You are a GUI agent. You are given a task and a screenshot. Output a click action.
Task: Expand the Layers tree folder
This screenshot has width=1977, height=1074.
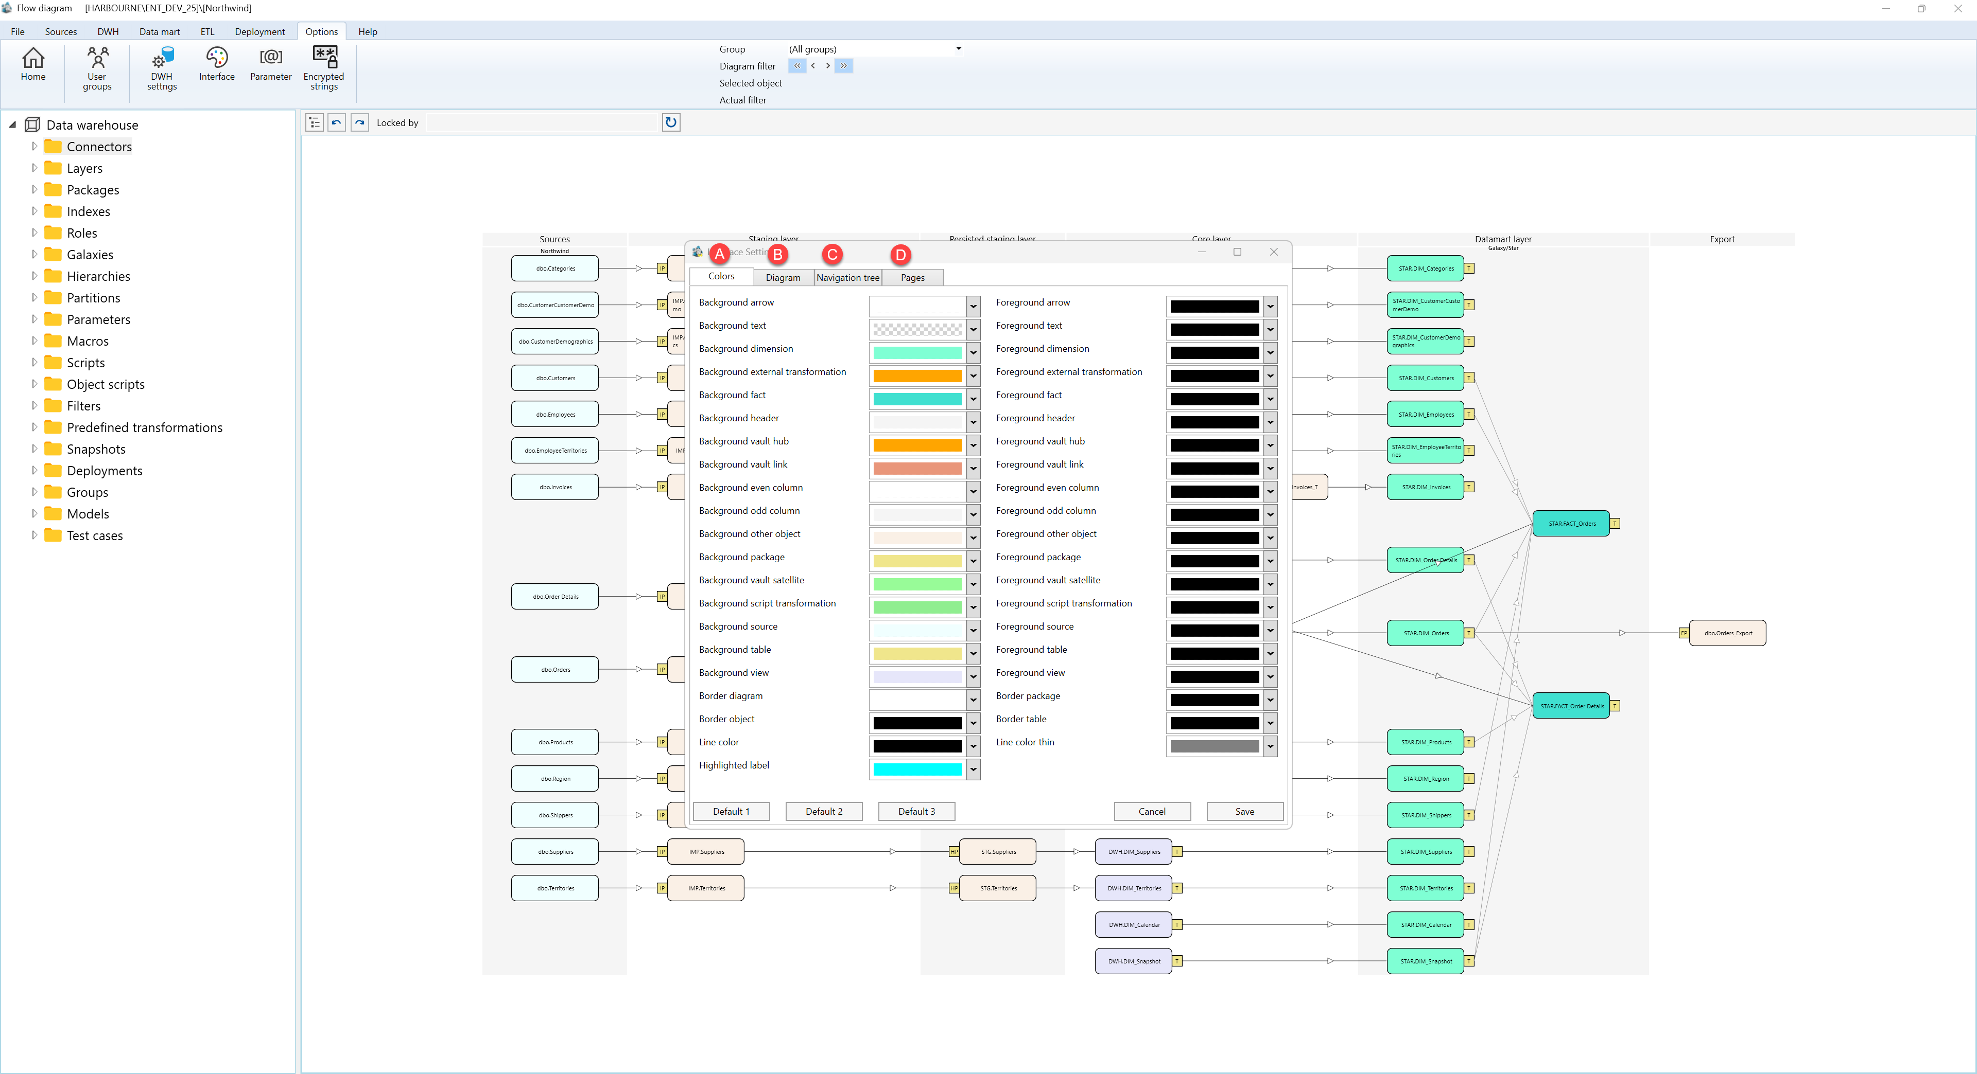34,168
